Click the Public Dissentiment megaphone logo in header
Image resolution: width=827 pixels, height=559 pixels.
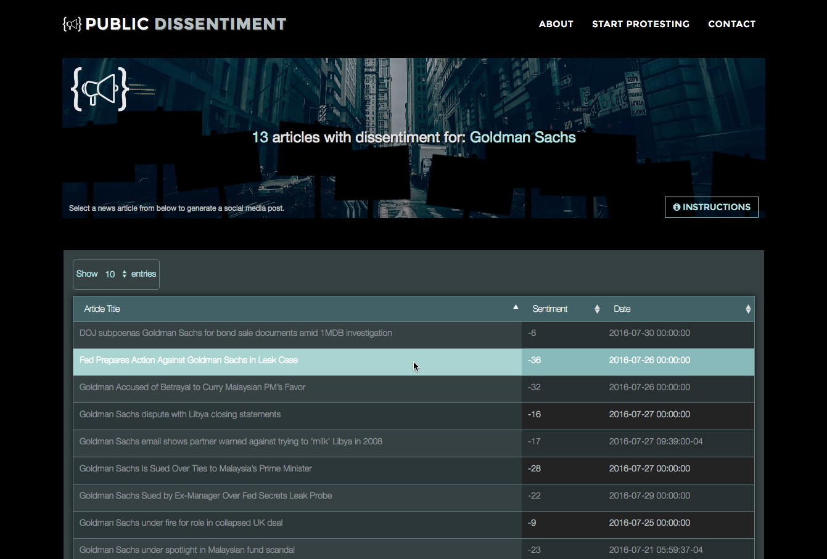72,24
